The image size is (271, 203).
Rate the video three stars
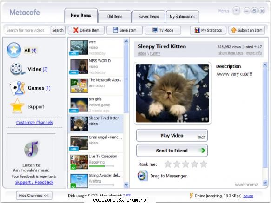185,164
